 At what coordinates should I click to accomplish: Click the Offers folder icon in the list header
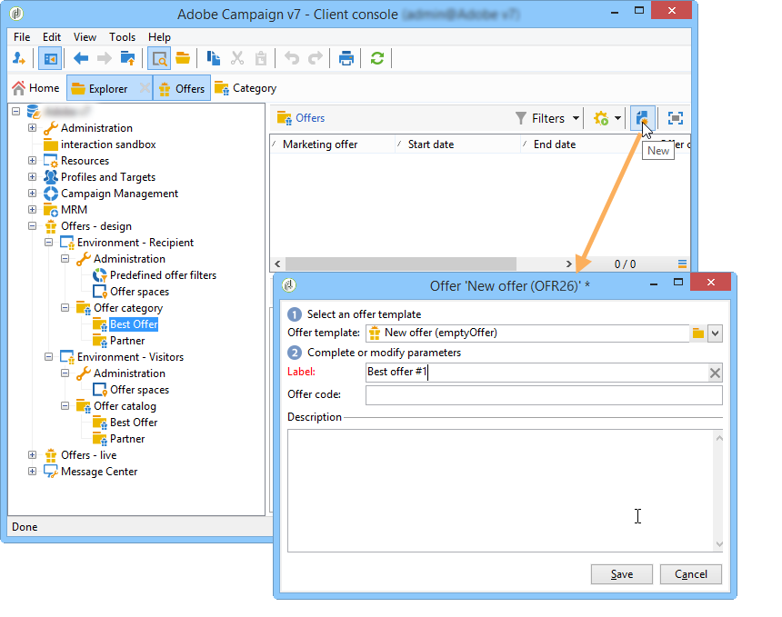285,118
